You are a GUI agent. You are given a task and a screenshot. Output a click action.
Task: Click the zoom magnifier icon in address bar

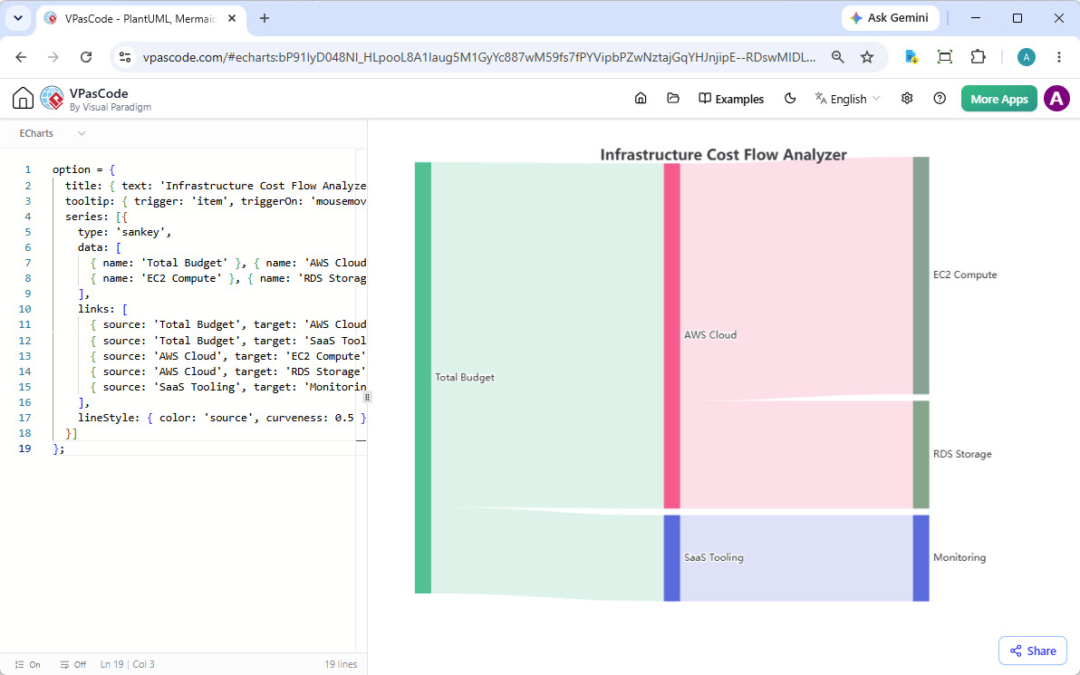pyautogui.click(x=837, y=57)
